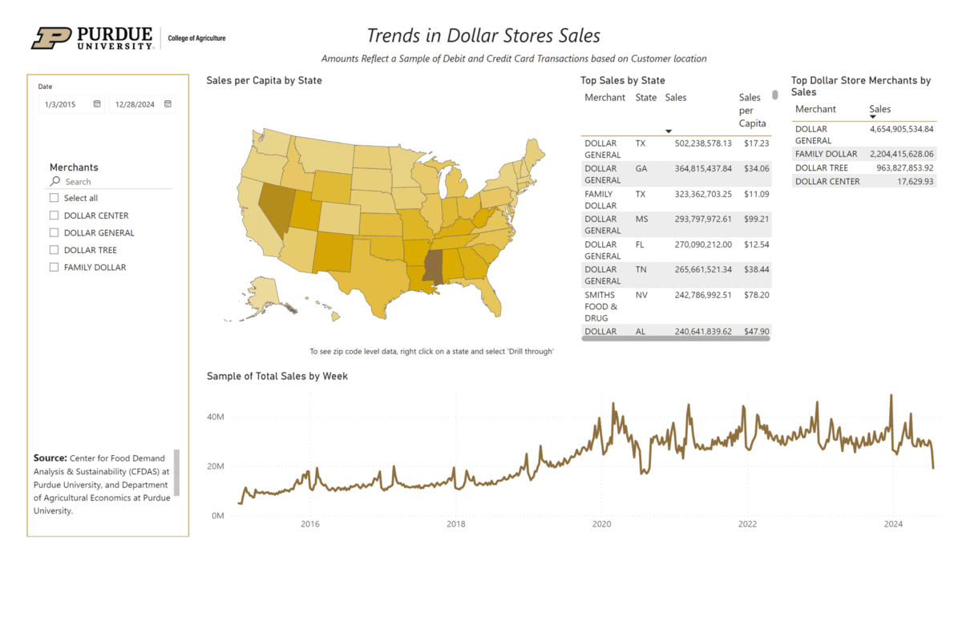Screen dimensions: 962x641
Task: Click sales value 323,362,703.25
Action: [704, 194]
